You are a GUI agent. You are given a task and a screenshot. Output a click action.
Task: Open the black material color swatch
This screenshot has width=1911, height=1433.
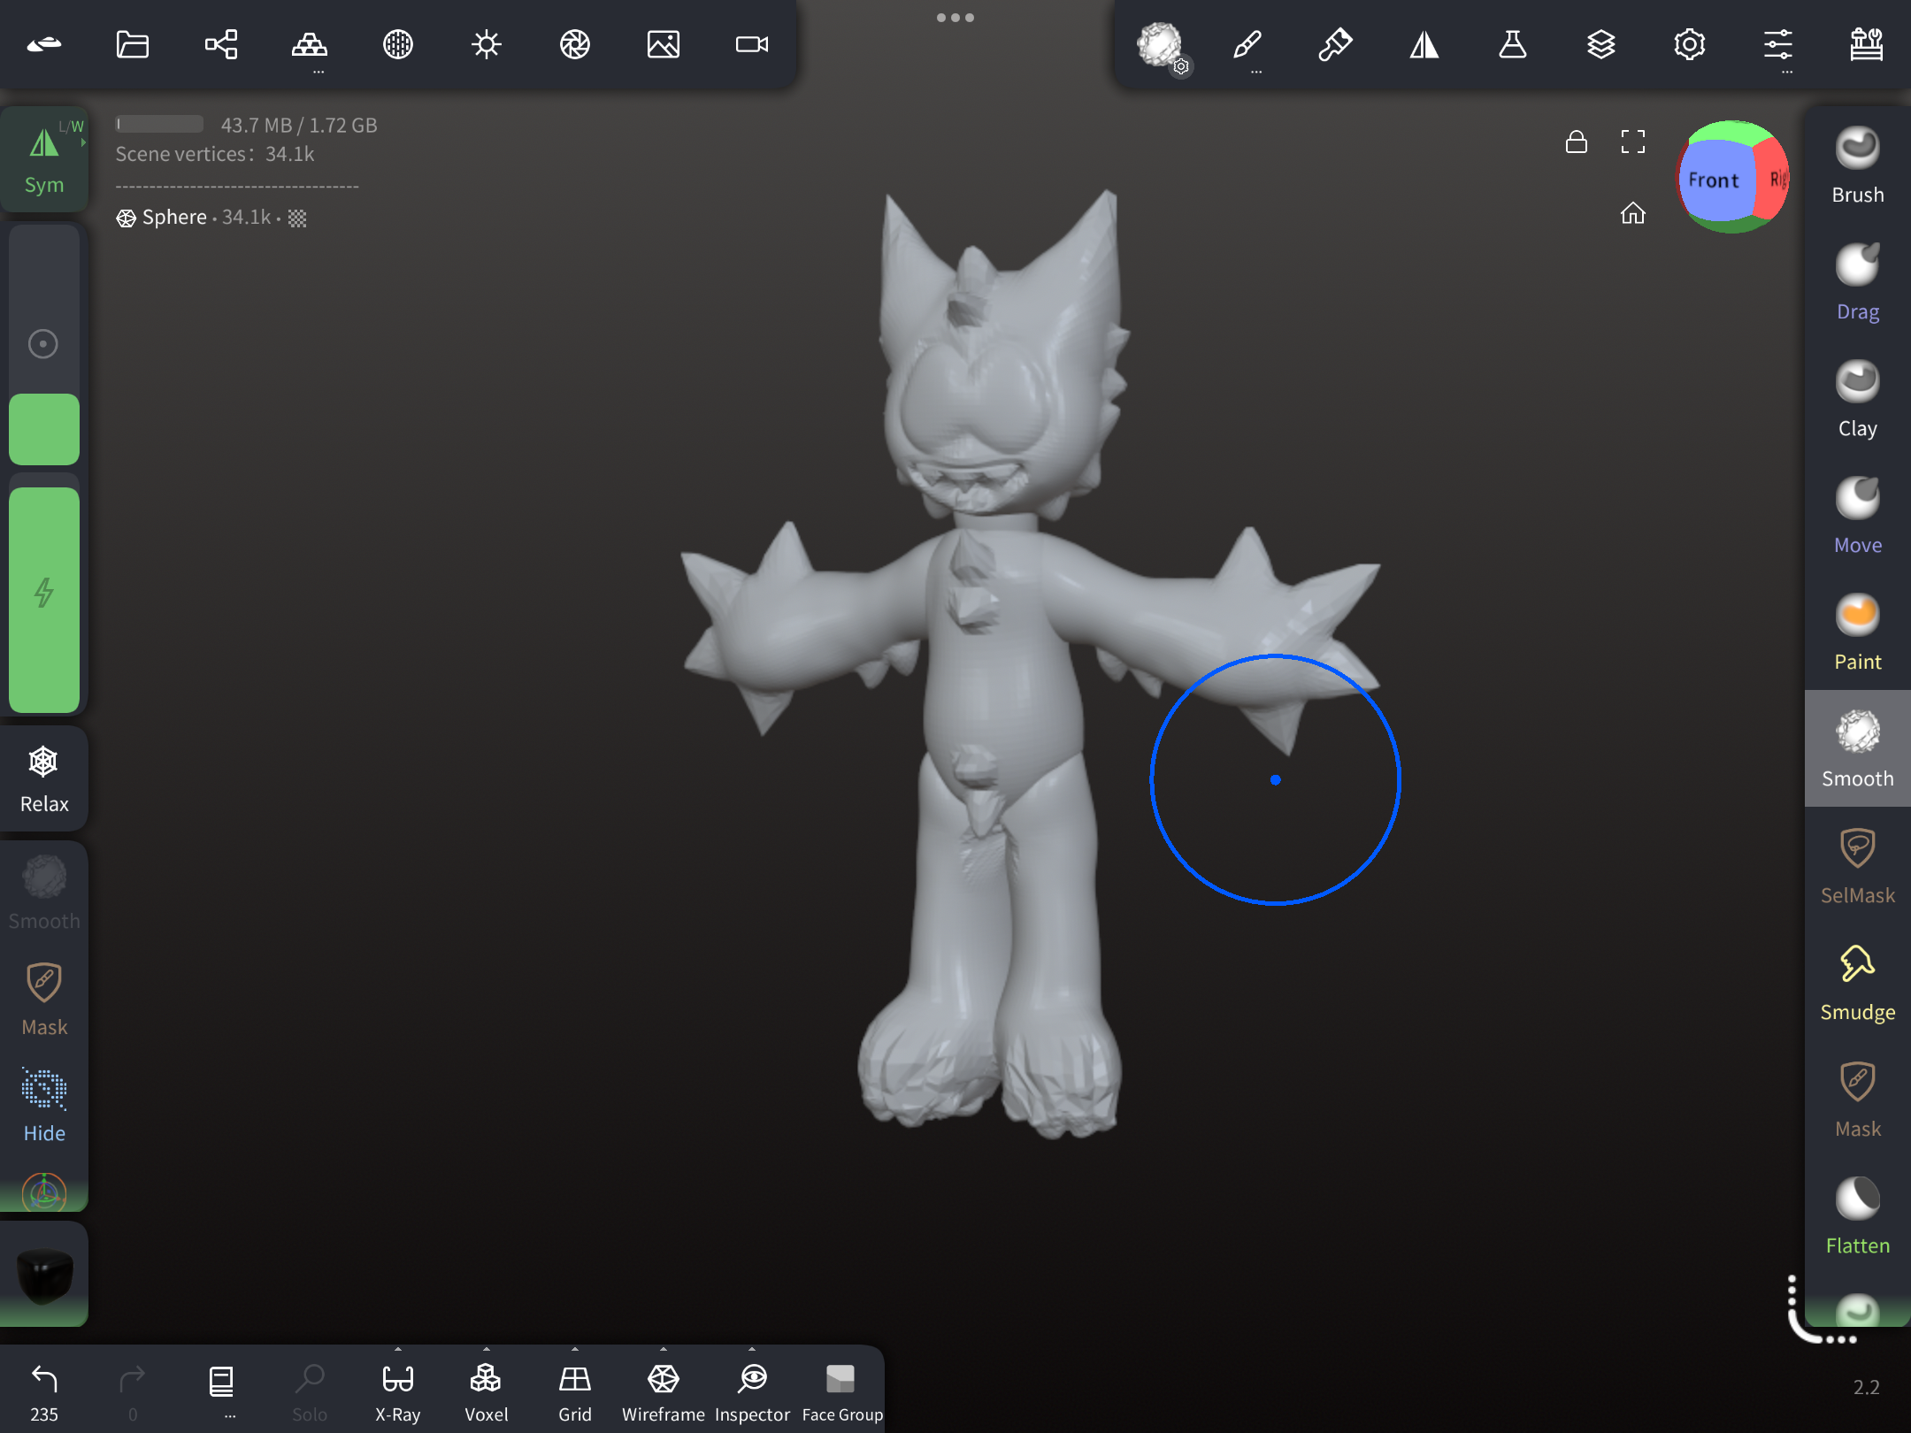point(44,1274)
